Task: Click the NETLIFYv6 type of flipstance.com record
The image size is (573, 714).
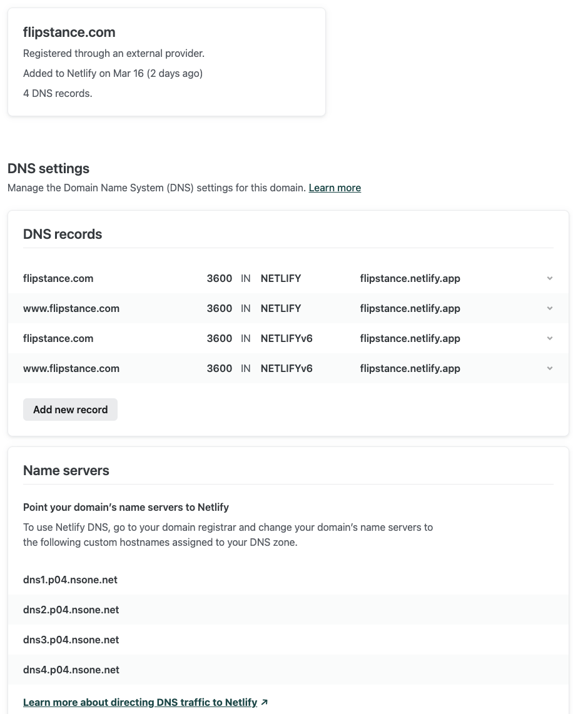Action: tap(286, 338)
